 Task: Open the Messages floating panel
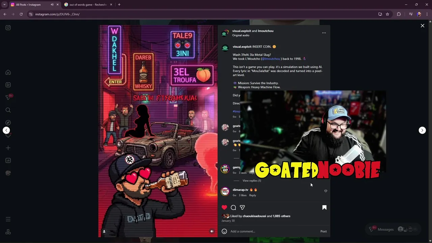tap(393, 229)
